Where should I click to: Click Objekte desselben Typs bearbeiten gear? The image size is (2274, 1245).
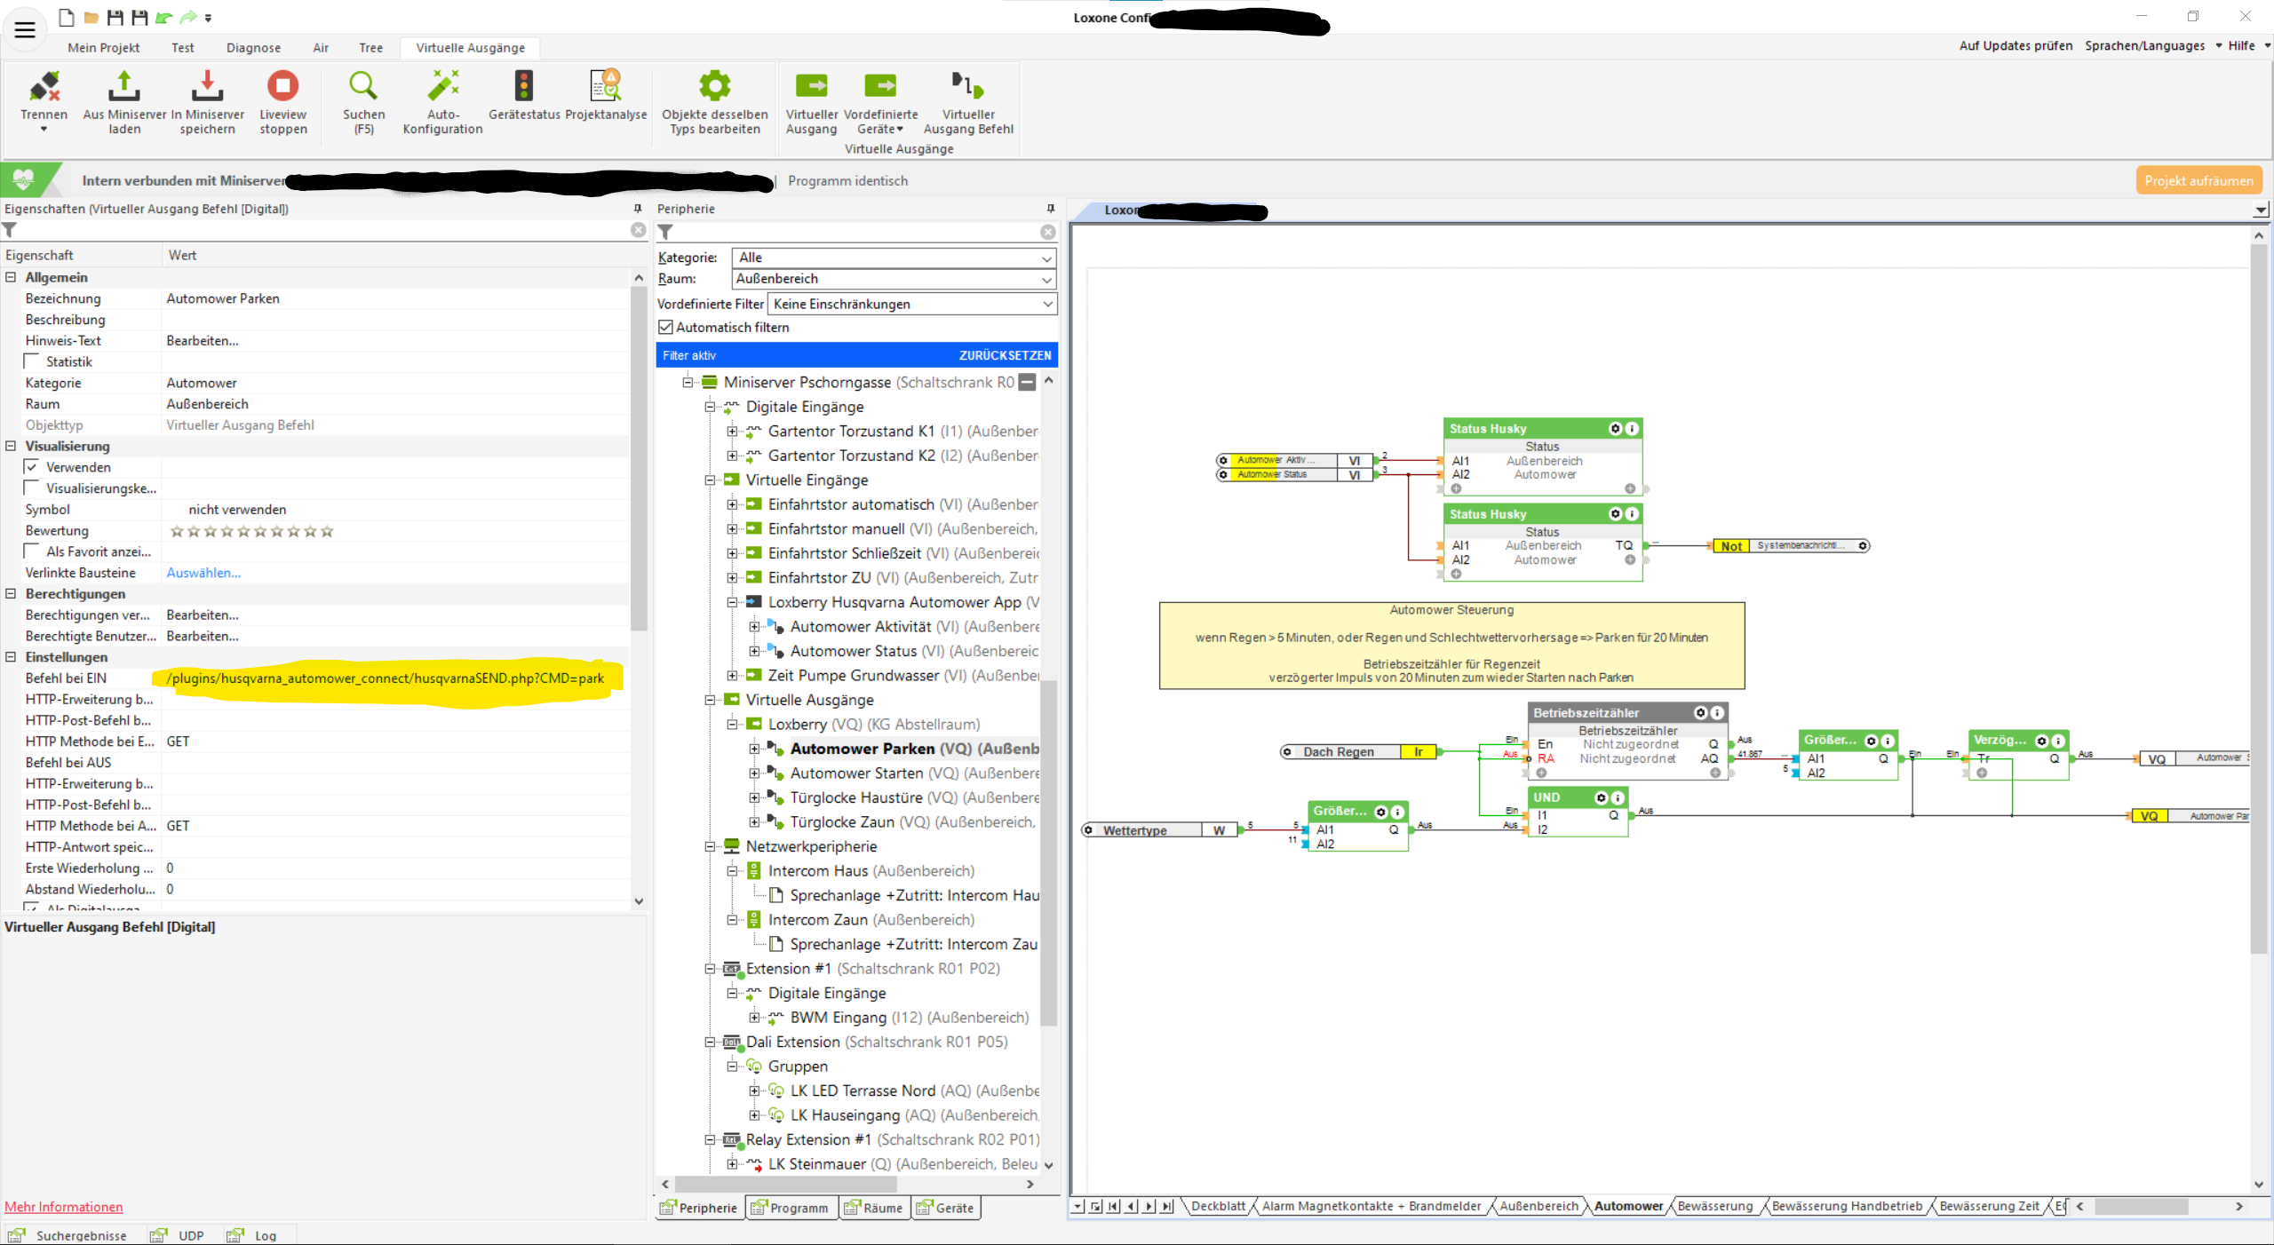(714, 87)
